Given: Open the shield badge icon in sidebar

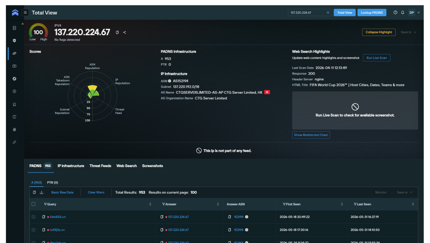Looking at the screenshot, I should pyautogui.click(x=15, y=91).
